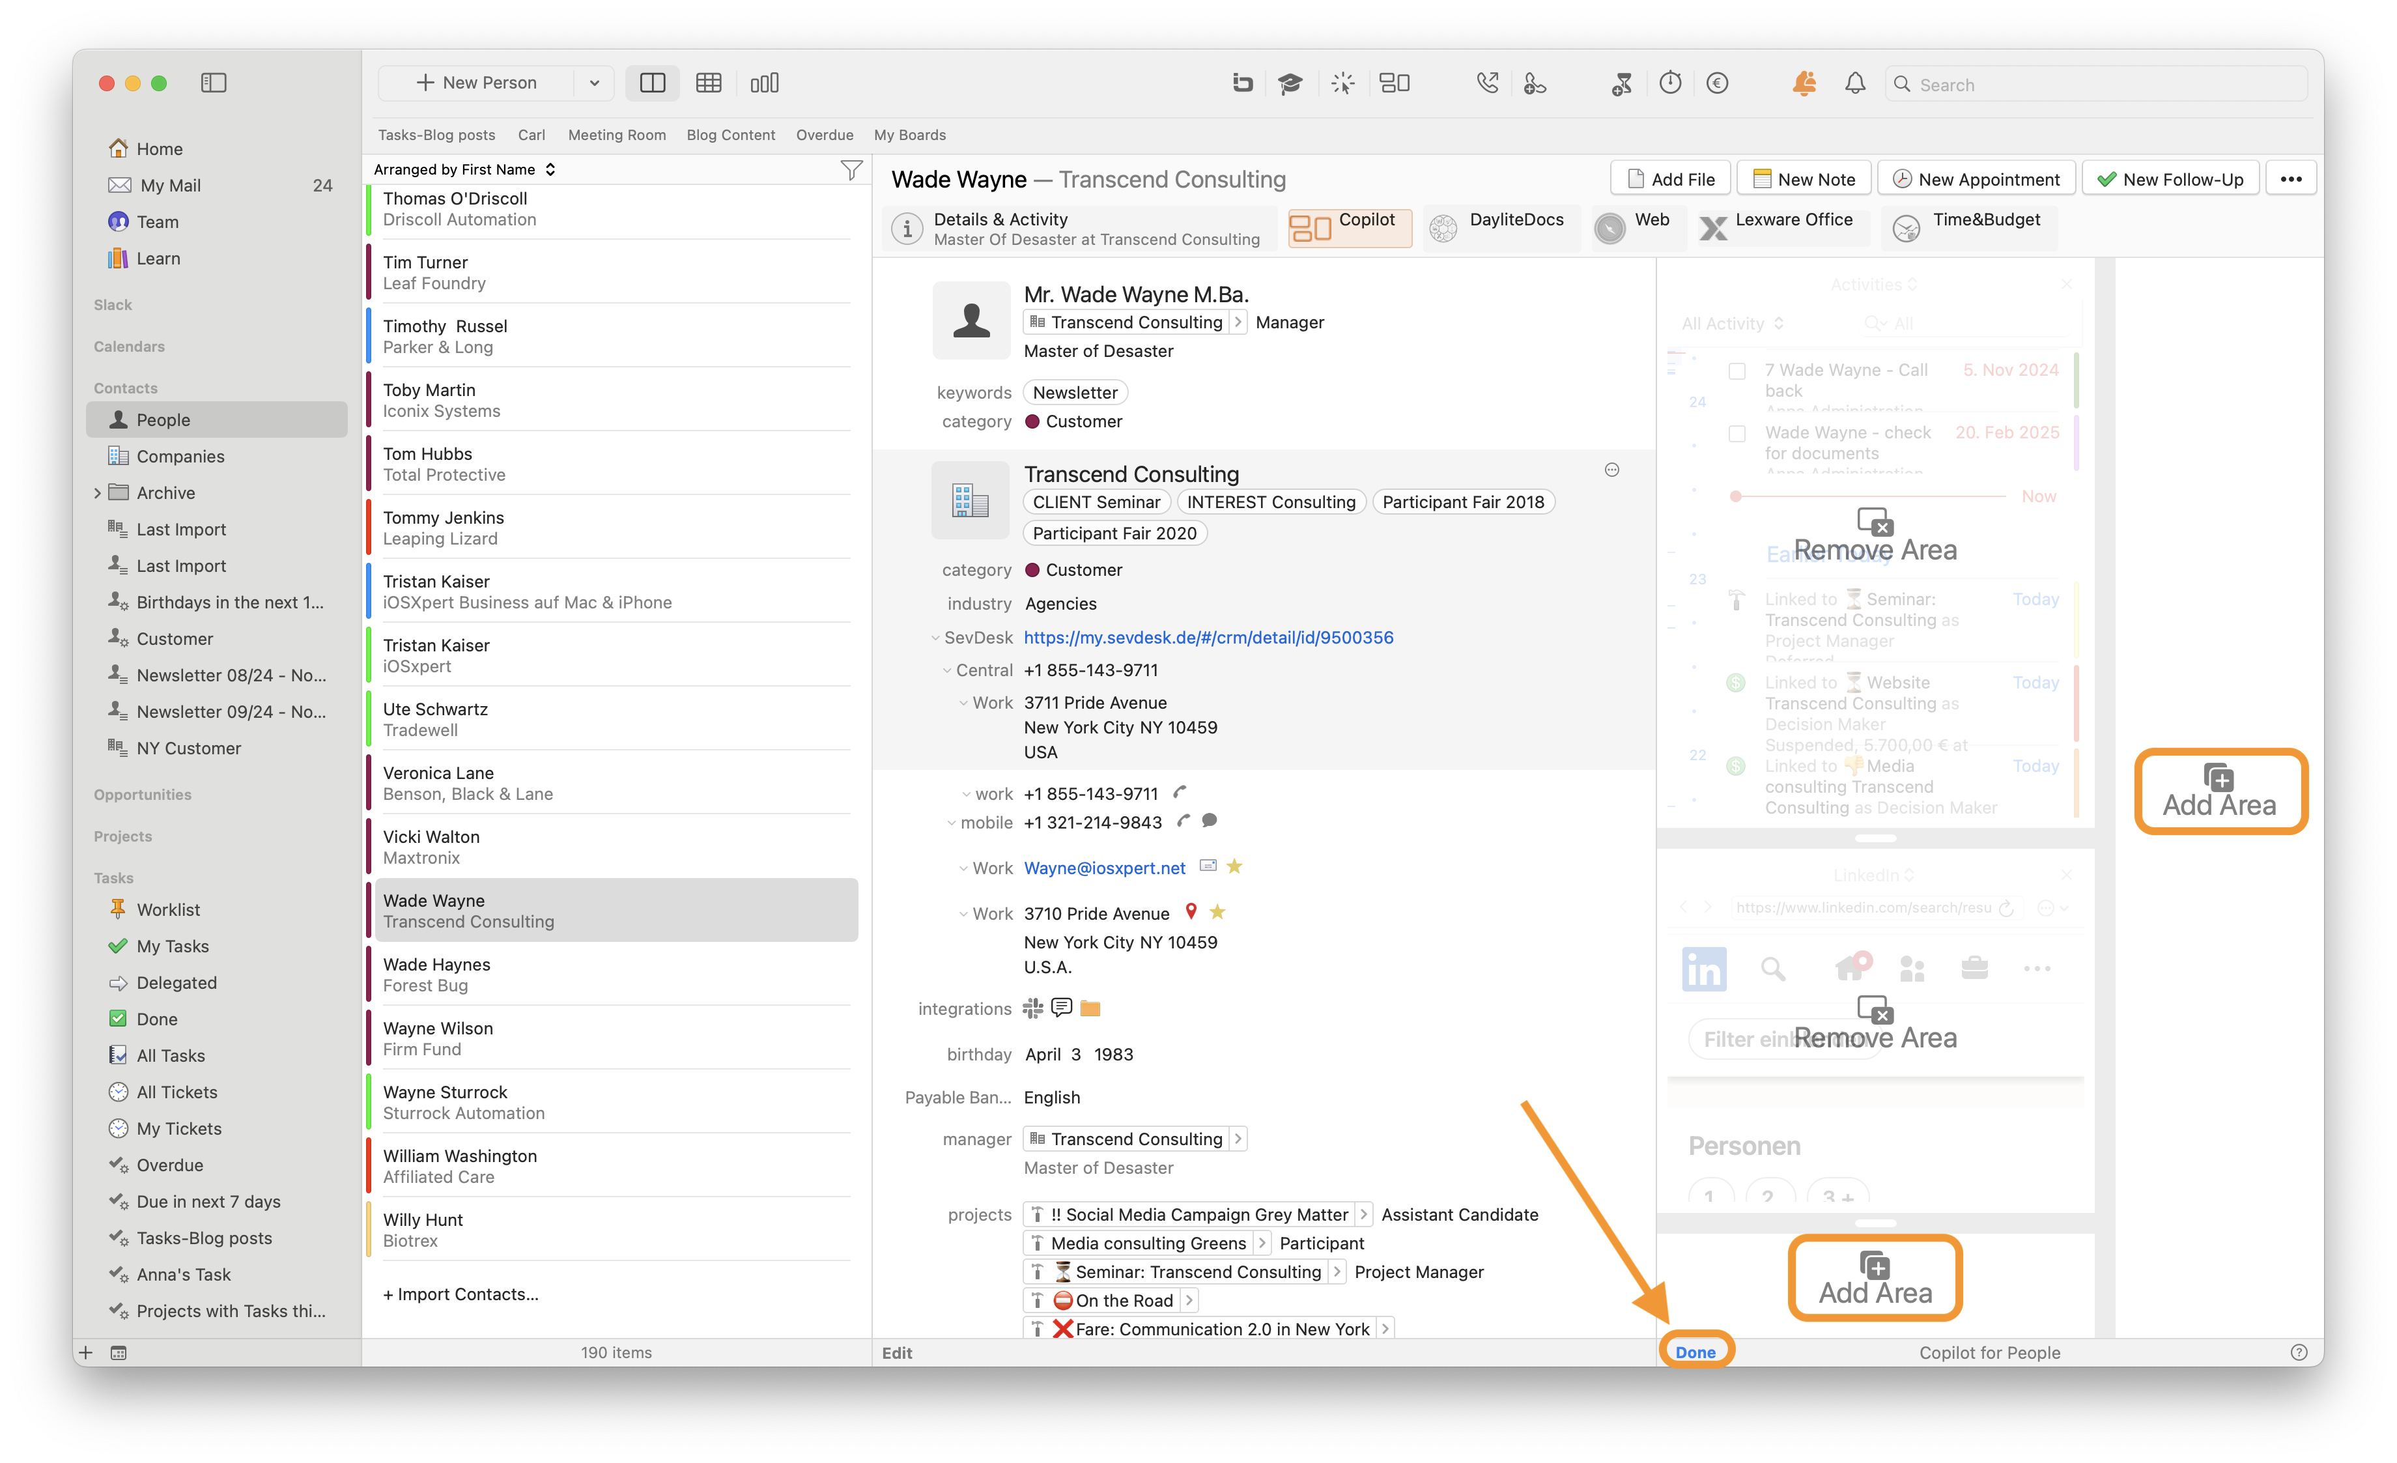Send message to mobile number
Image resolution: width=2397 pixels, height=1463 pixels.
(1209, 820)
